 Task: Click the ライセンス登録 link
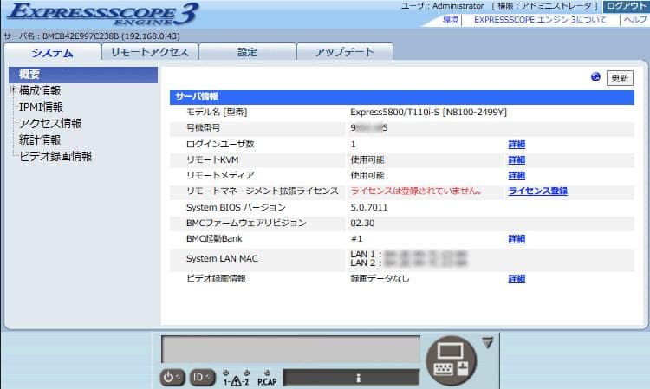coord(537,191)
